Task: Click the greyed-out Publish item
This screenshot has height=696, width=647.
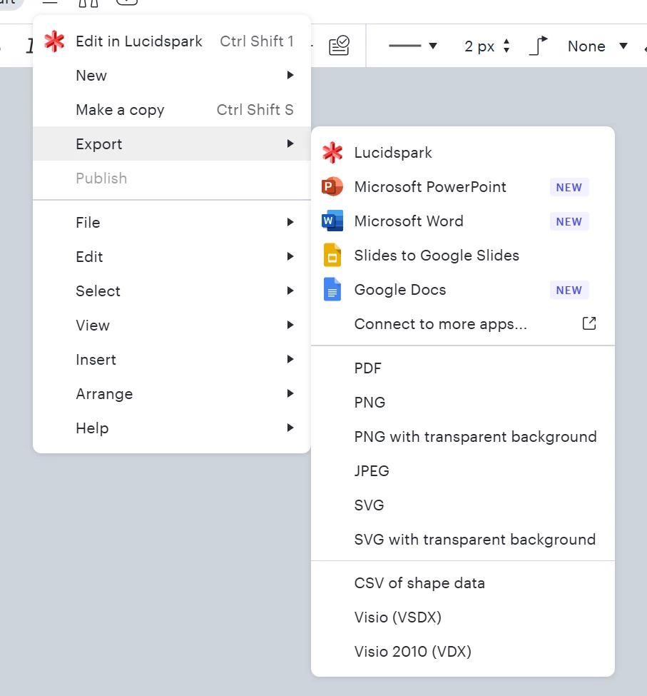Action: coord(172,178)
